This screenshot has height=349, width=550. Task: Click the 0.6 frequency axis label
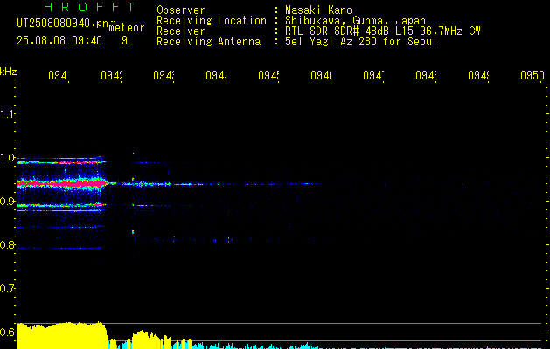(7, 332)
